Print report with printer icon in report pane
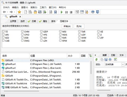 110,60
